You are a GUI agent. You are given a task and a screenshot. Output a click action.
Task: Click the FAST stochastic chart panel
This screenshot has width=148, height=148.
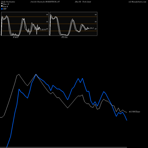tap(25, 24)
